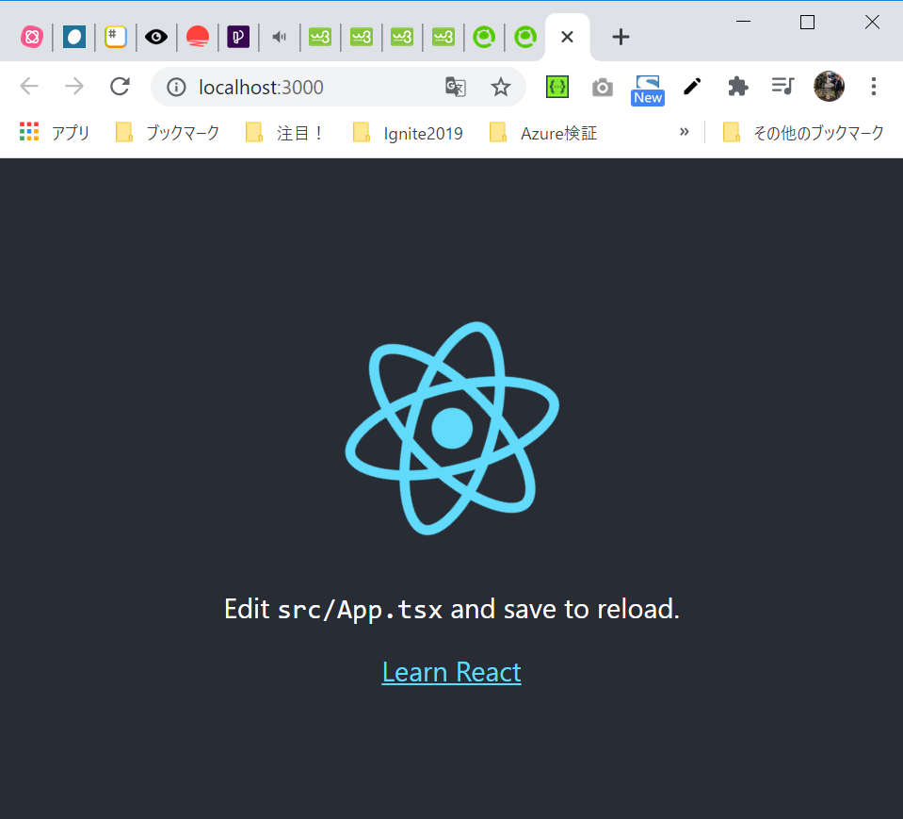Open the second green circle logo tab
Image resolution: width=903 pixels, height=819 pixels.
[525, 37]
